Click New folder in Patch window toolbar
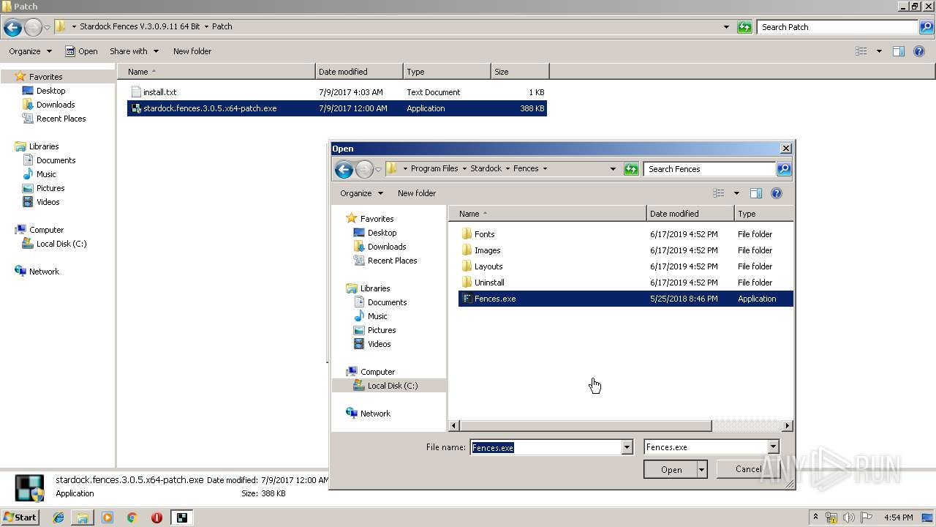Viewport: 936px width, 527px height. click(192, 51)
